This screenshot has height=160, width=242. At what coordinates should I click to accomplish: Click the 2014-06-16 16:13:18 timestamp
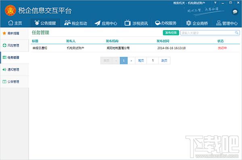coord(171,48)
